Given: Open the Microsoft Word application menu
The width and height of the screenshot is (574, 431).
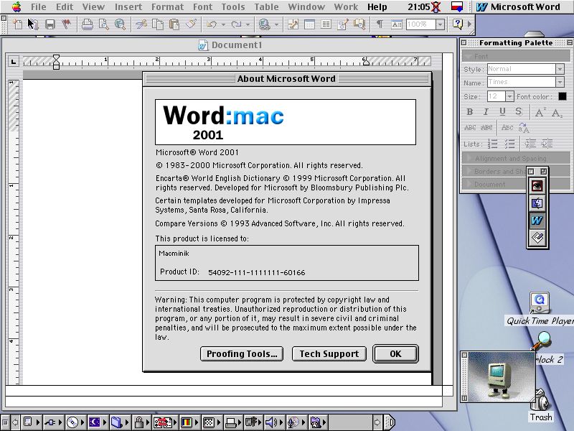Looking at the screenshot, I should click(x=519, y=6).
